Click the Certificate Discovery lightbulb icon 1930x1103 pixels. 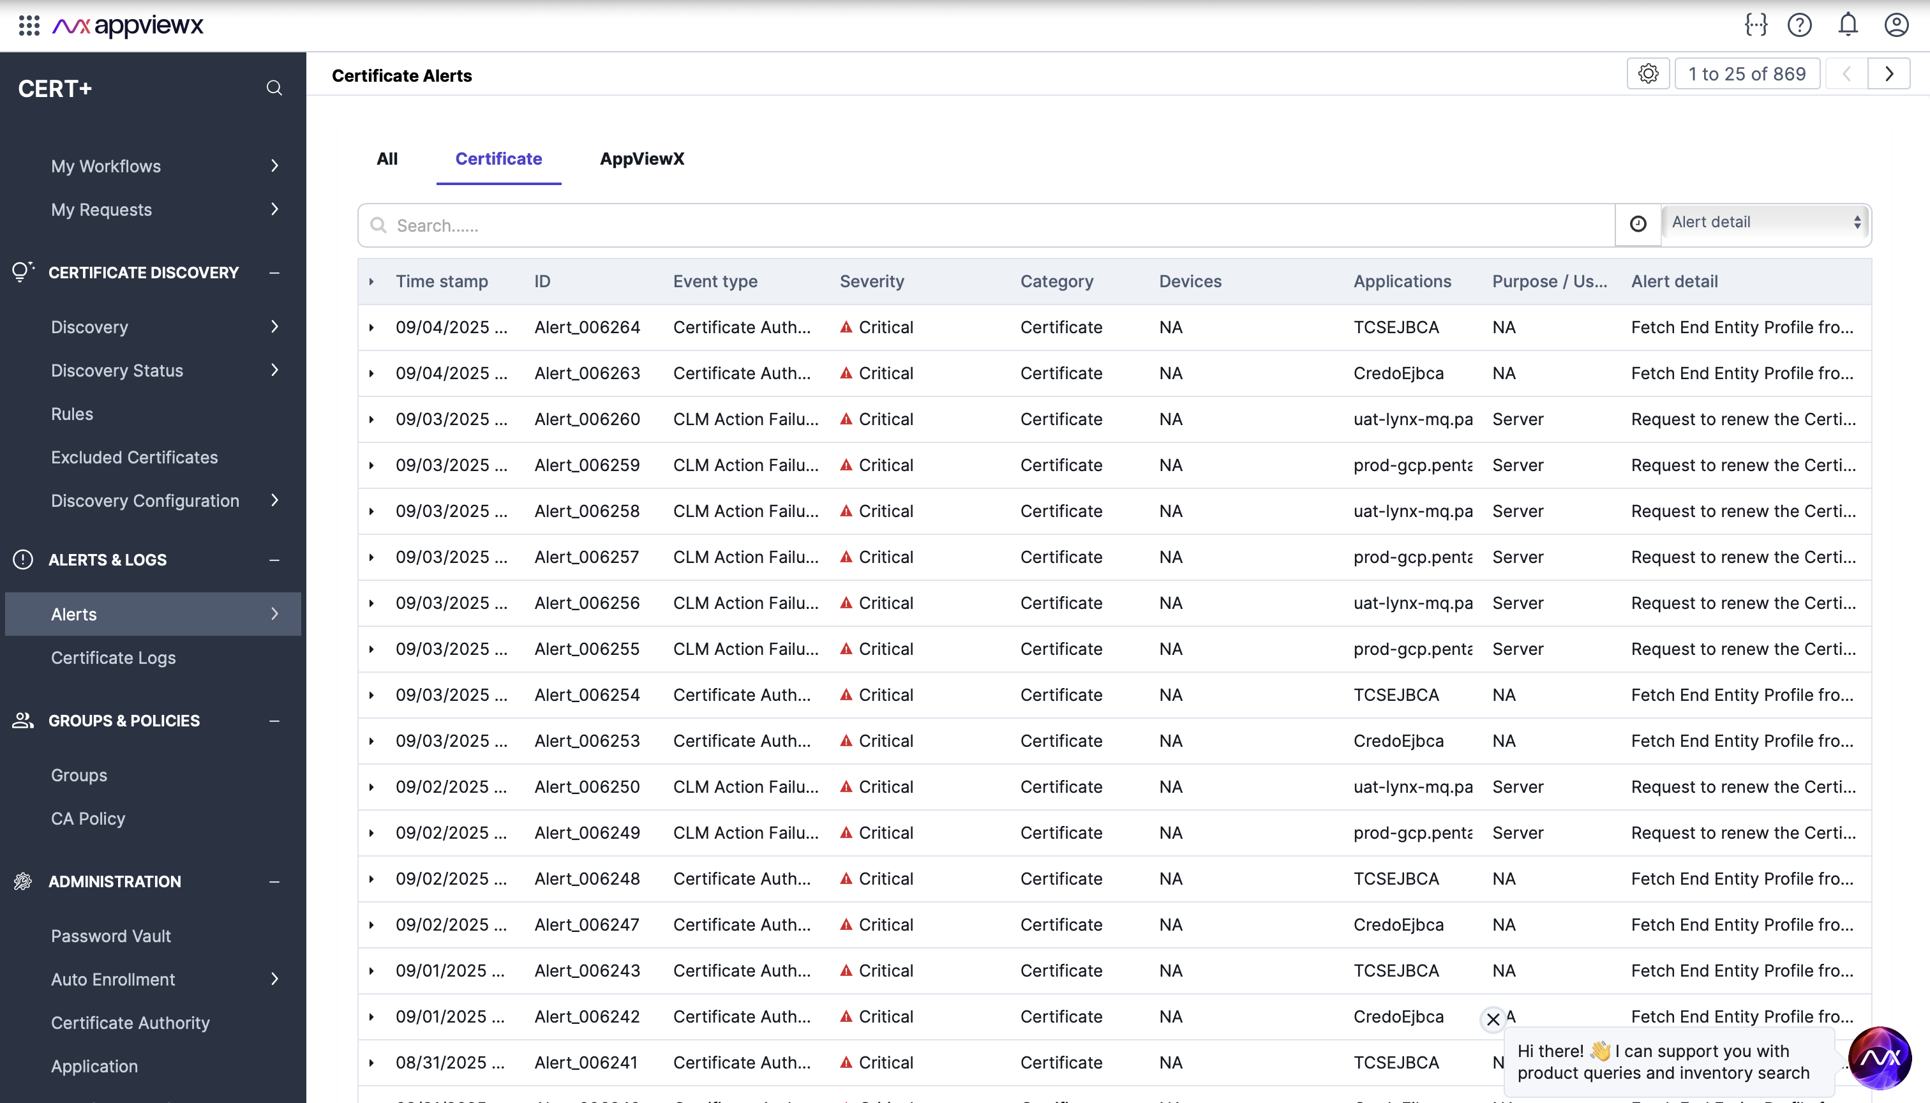[x=23, y=271]
